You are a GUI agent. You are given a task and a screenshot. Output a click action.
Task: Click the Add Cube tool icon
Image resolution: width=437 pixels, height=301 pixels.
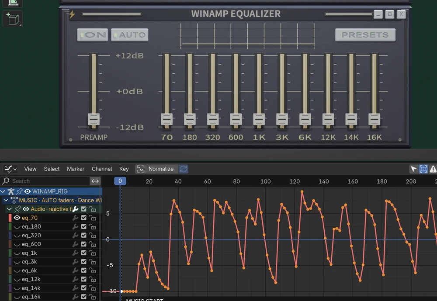tap(13, 19)
